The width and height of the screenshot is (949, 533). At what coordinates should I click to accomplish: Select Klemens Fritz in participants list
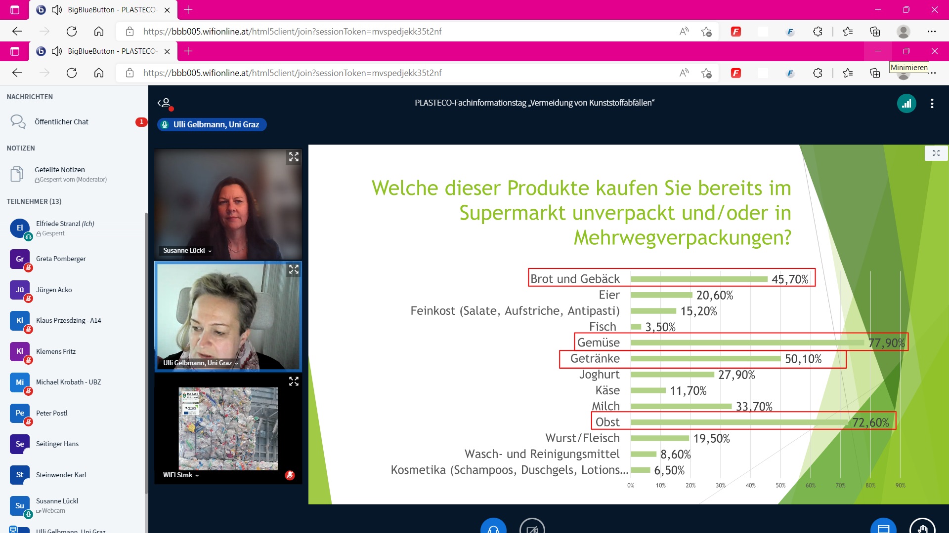click(74, 351)
